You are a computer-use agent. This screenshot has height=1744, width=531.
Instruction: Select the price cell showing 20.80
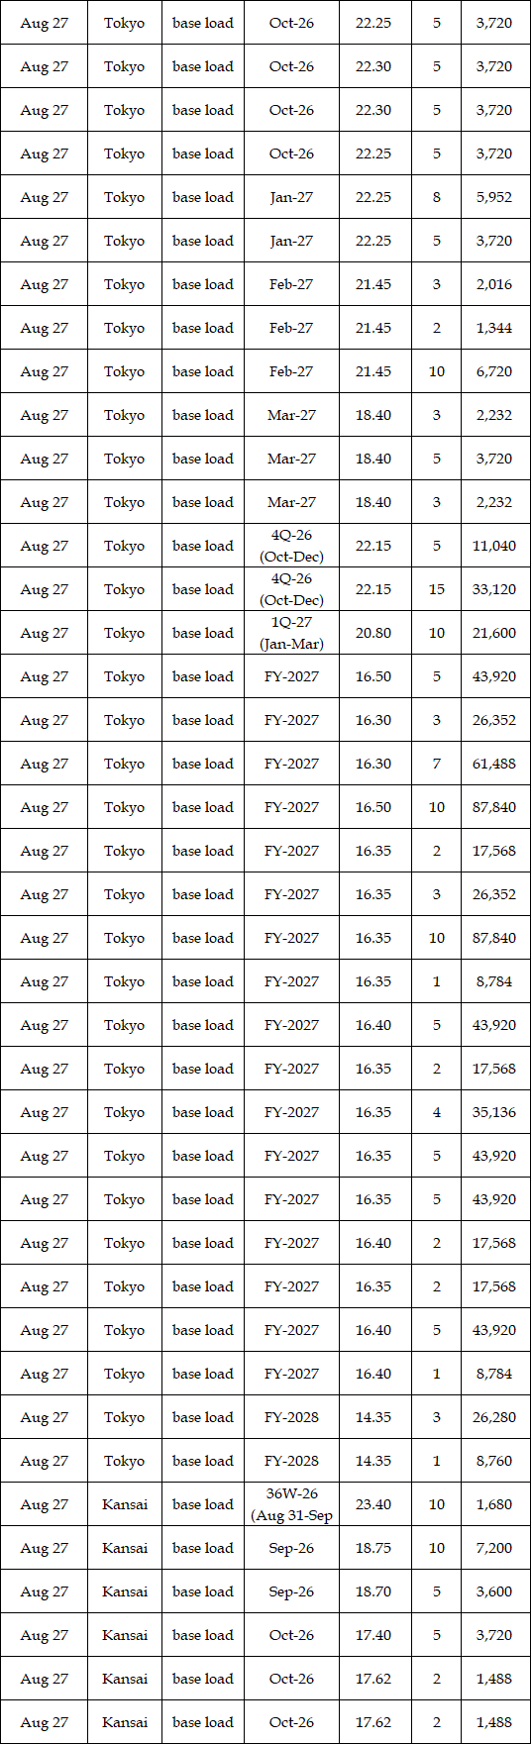[x=373, y=632]
